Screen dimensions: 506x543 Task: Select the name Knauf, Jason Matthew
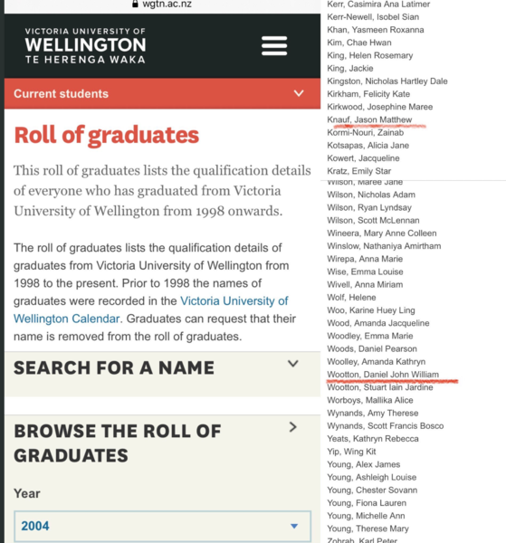(x=369, y=119)
